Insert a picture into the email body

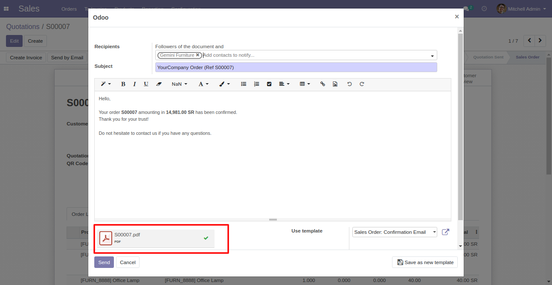tap(335, 84)
